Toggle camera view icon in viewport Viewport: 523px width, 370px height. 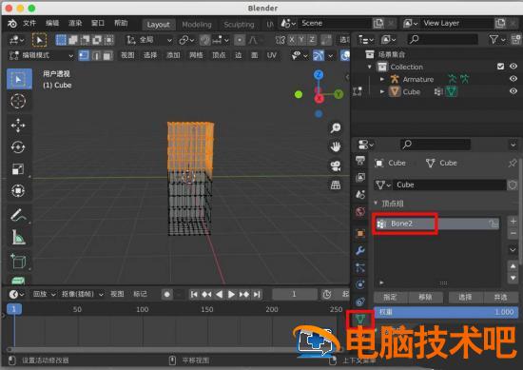coord(336,166)
